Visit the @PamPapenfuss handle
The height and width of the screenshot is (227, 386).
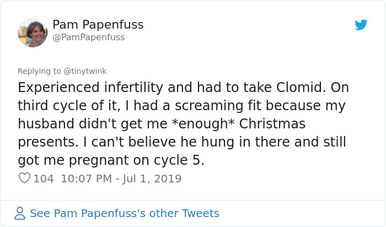click(88, 37)
